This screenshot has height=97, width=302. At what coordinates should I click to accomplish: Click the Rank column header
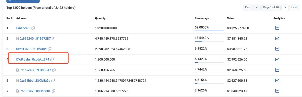coord(9,18)
